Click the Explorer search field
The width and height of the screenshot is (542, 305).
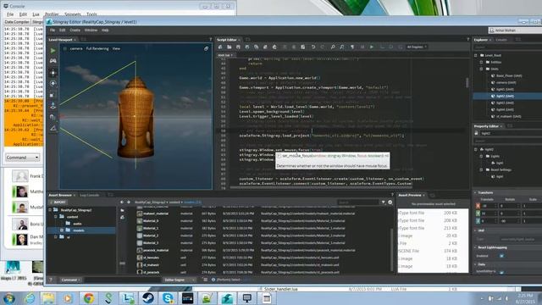[x=508, y=47]
